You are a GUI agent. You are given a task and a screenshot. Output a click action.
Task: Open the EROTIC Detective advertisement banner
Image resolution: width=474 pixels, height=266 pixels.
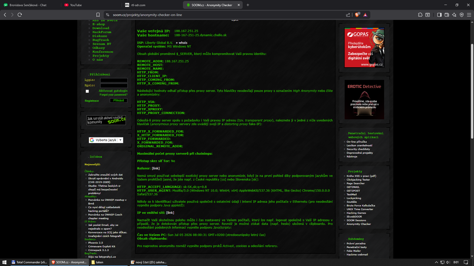(364, 99)
